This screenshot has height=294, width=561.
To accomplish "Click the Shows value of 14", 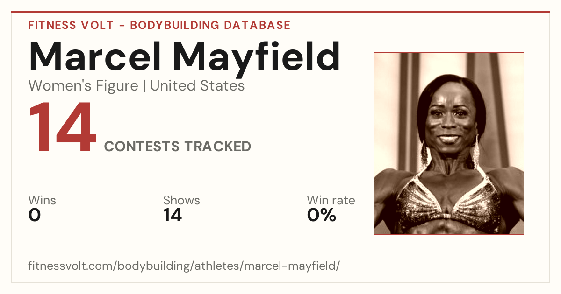I will [173, 215].
